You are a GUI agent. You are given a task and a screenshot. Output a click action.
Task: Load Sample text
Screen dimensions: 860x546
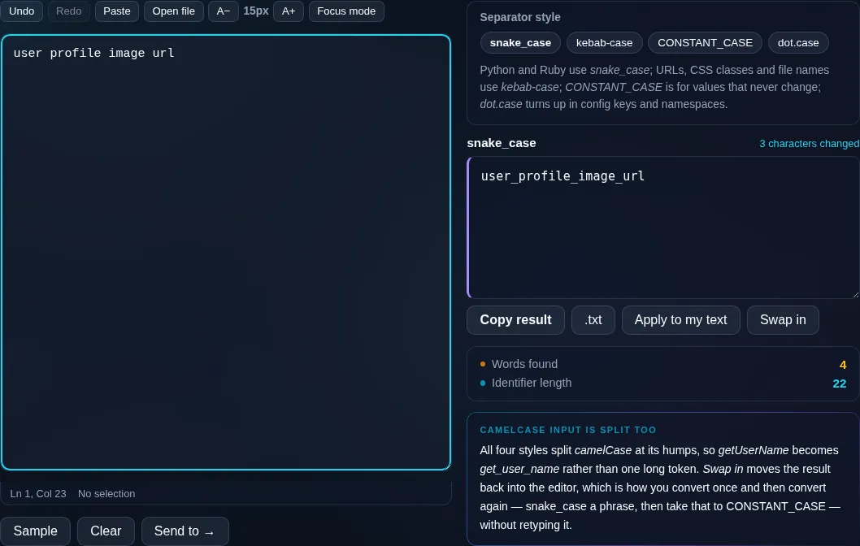(x=35, y=531)
